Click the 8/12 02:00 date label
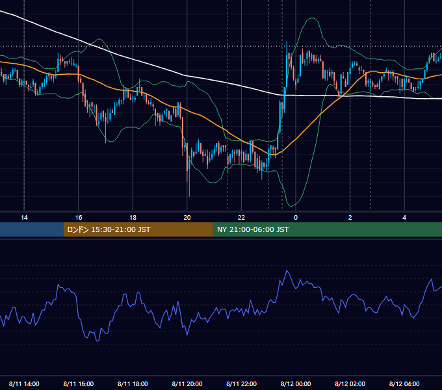 point(350,383)
